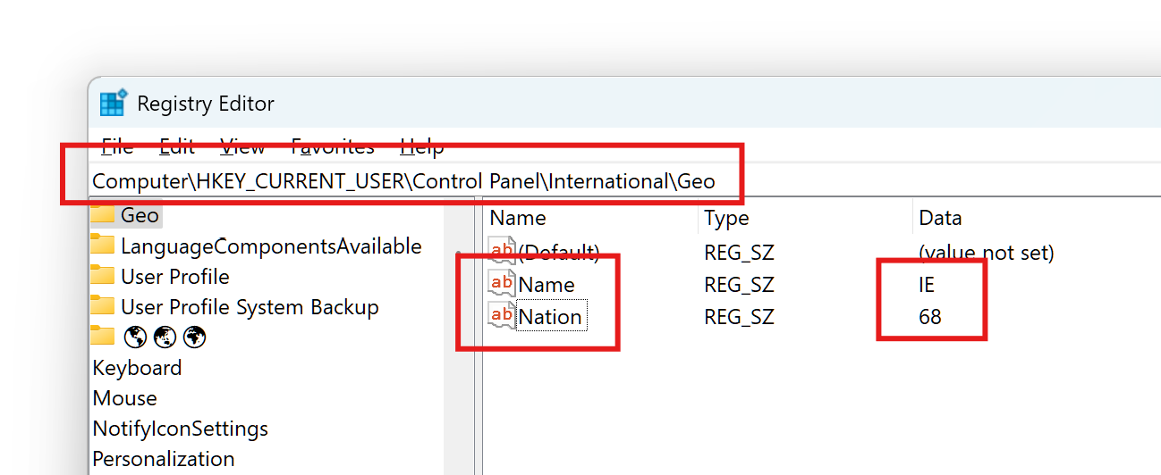
Task: Click the string icon of the (Default) value
Action: click(x=502, y=253)
